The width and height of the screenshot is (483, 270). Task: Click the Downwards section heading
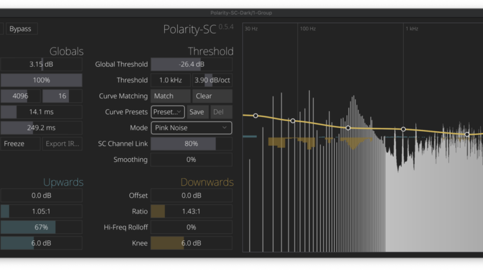coord(207,182)
